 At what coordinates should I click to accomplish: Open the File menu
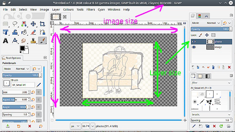point(5,10)
